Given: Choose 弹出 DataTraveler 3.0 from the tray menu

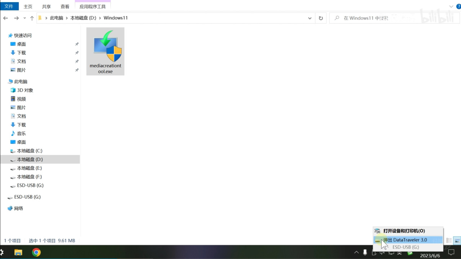Looking at the screenshot, I should [408, 240].
